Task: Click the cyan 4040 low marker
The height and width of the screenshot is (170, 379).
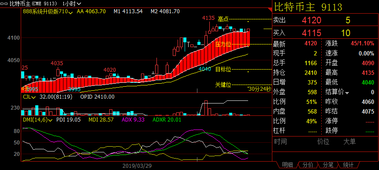Action: 205,69
